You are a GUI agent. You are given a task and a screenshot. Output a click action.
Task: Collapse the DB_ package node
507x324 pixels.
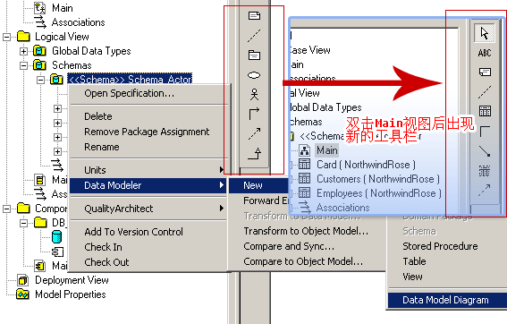[x=23, y=223]
